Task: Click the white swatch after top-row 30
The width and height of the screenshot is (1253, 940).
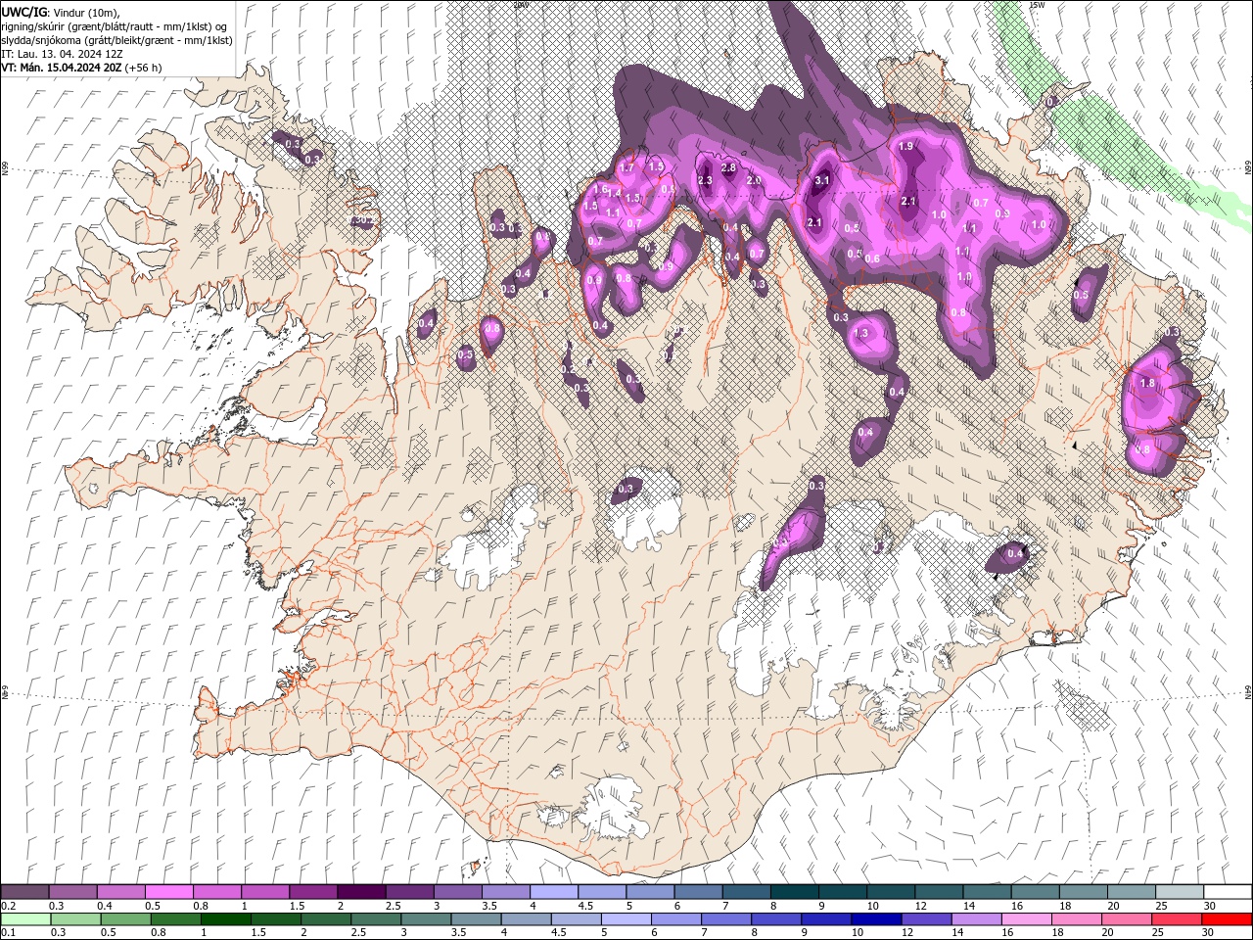Action: tap(1228, 892)
